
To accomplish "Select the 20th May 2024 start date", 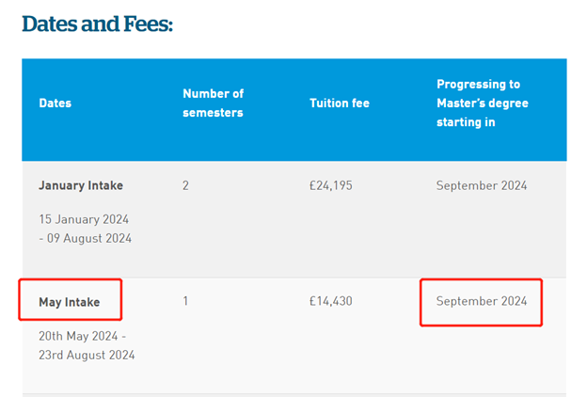I will pos(78,336).
